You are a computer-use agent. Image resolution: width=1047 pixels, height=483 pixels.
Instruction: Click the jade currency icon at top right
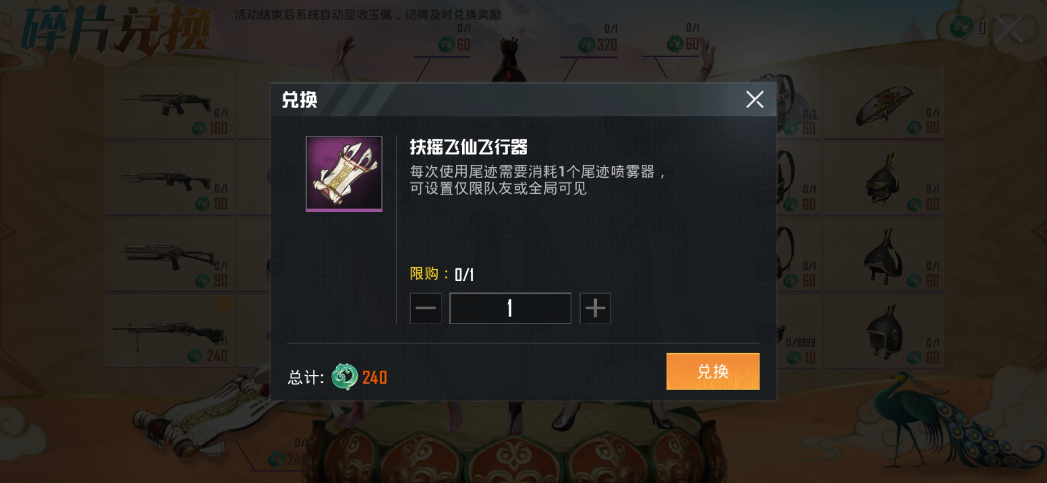pyautogui.click(x=961, y=27)
